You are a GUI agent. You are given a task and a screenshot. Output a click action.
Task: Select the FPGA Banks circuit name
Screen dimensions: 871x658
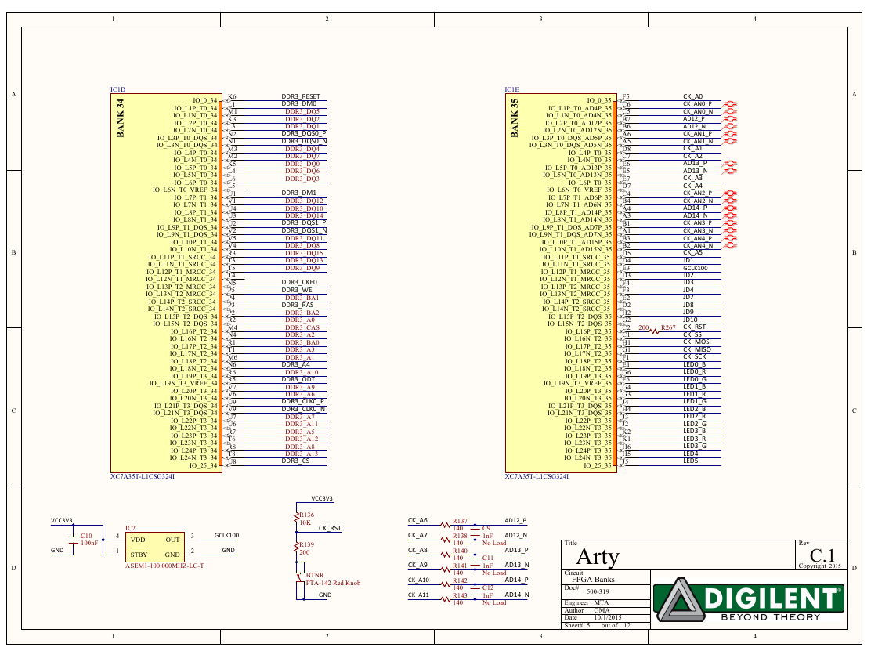[593, 580]
